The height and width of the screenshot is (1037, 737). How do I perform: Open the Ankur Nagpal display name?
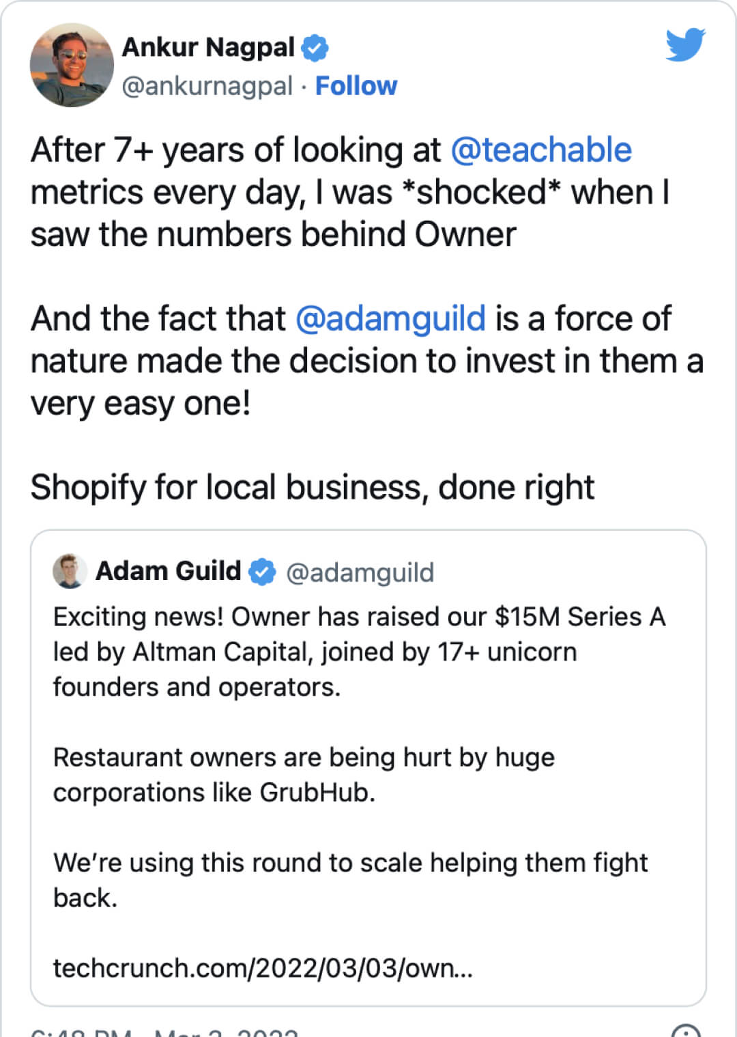click(x=208, y=47)
